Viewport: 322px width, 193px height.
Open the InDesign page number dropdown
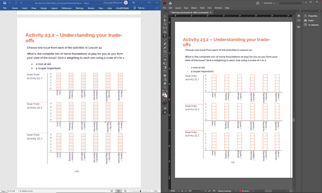coord(202,191)
